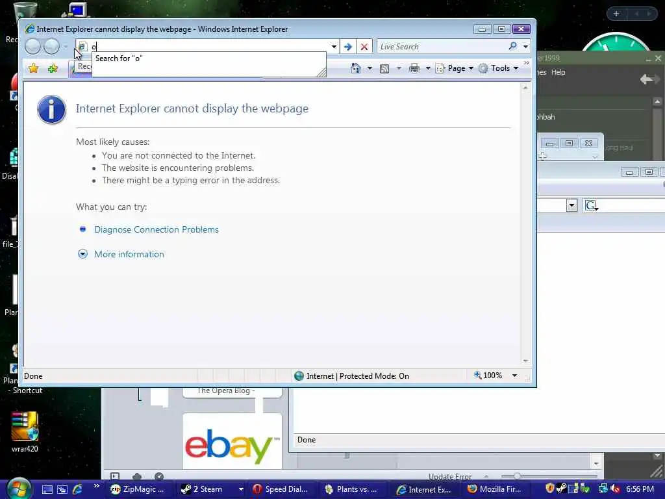
Task: Click the Internet Explorer taskbar button
Action: [x=423, y=489]
